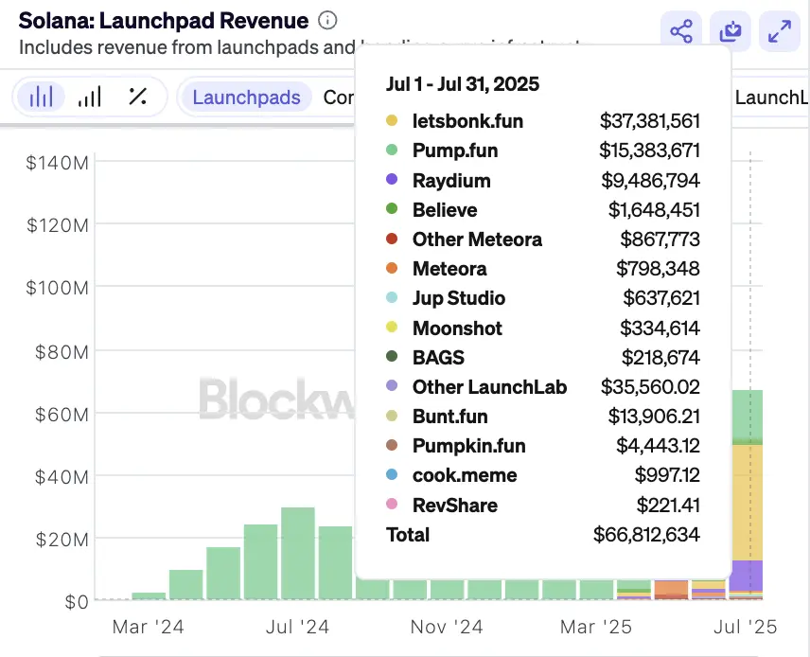
Task: Switch to the cumulative chart view icon
Action: point(90,97)
